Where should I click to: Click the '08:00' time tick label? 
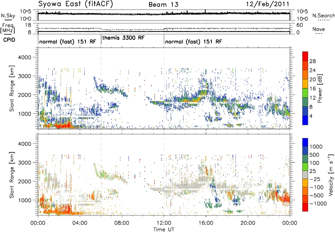click(121, 223)
